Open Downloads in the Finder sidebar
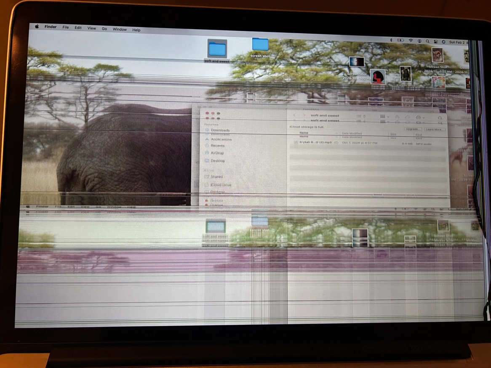The width and height of the screenshot is (491, 368). tap(217, 130)
